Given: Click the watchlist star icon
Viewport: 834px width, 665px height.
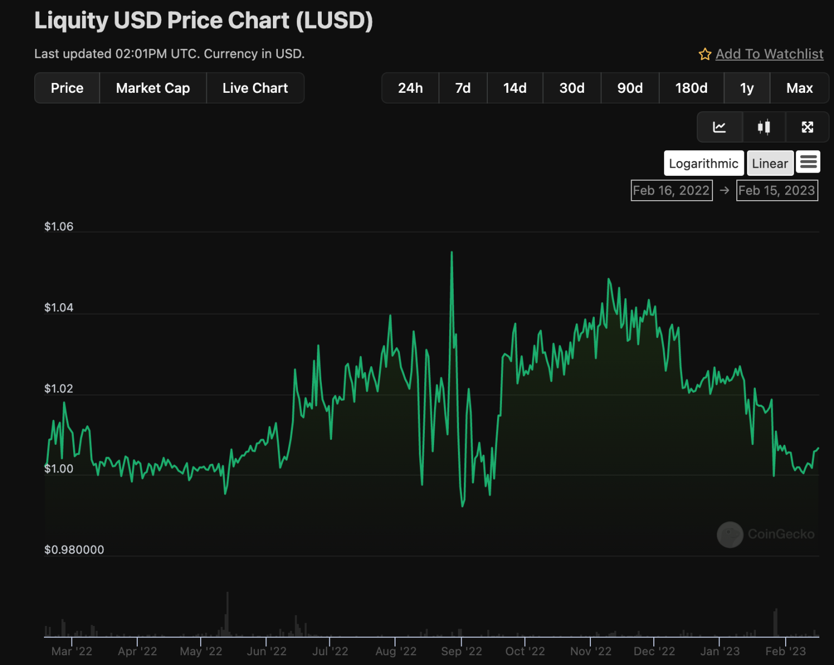Looking at the screenshot, I should coord(705,54).
